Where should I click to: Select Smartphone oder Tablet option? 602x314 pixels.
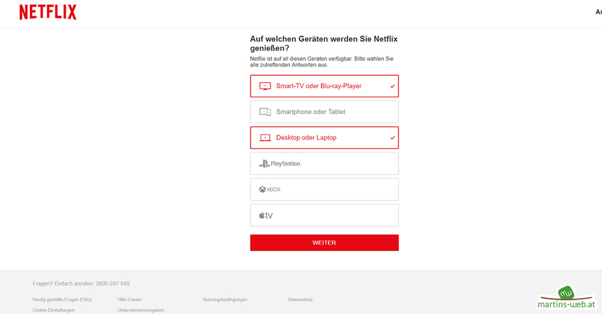click(324, 112)
